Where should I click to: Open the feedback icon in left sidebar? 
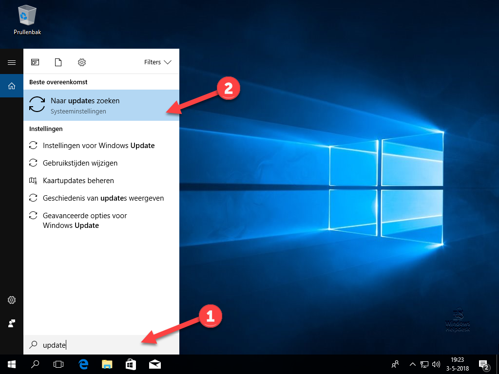(x=12, y=323)
